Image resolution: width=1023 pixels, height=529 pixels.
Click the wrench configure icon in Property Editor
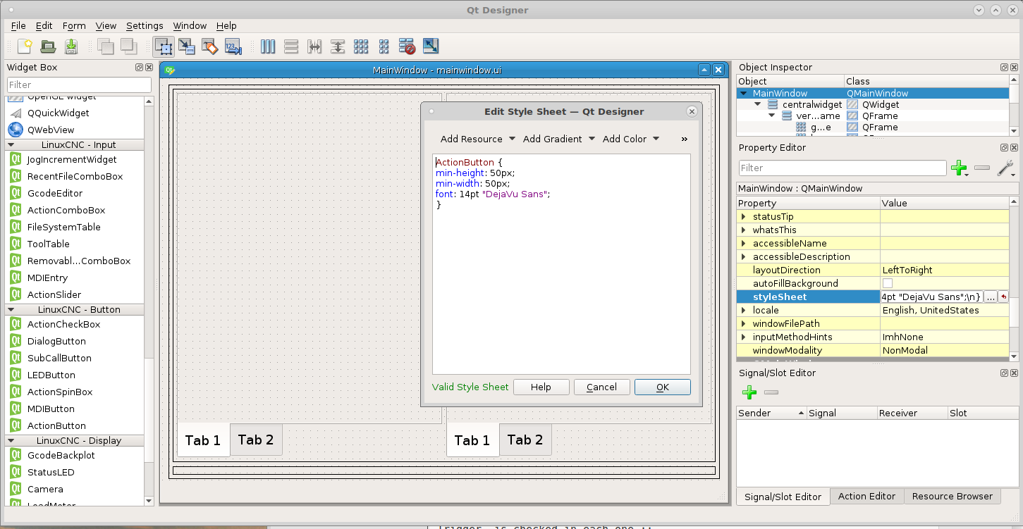(x=1005, y=168)
